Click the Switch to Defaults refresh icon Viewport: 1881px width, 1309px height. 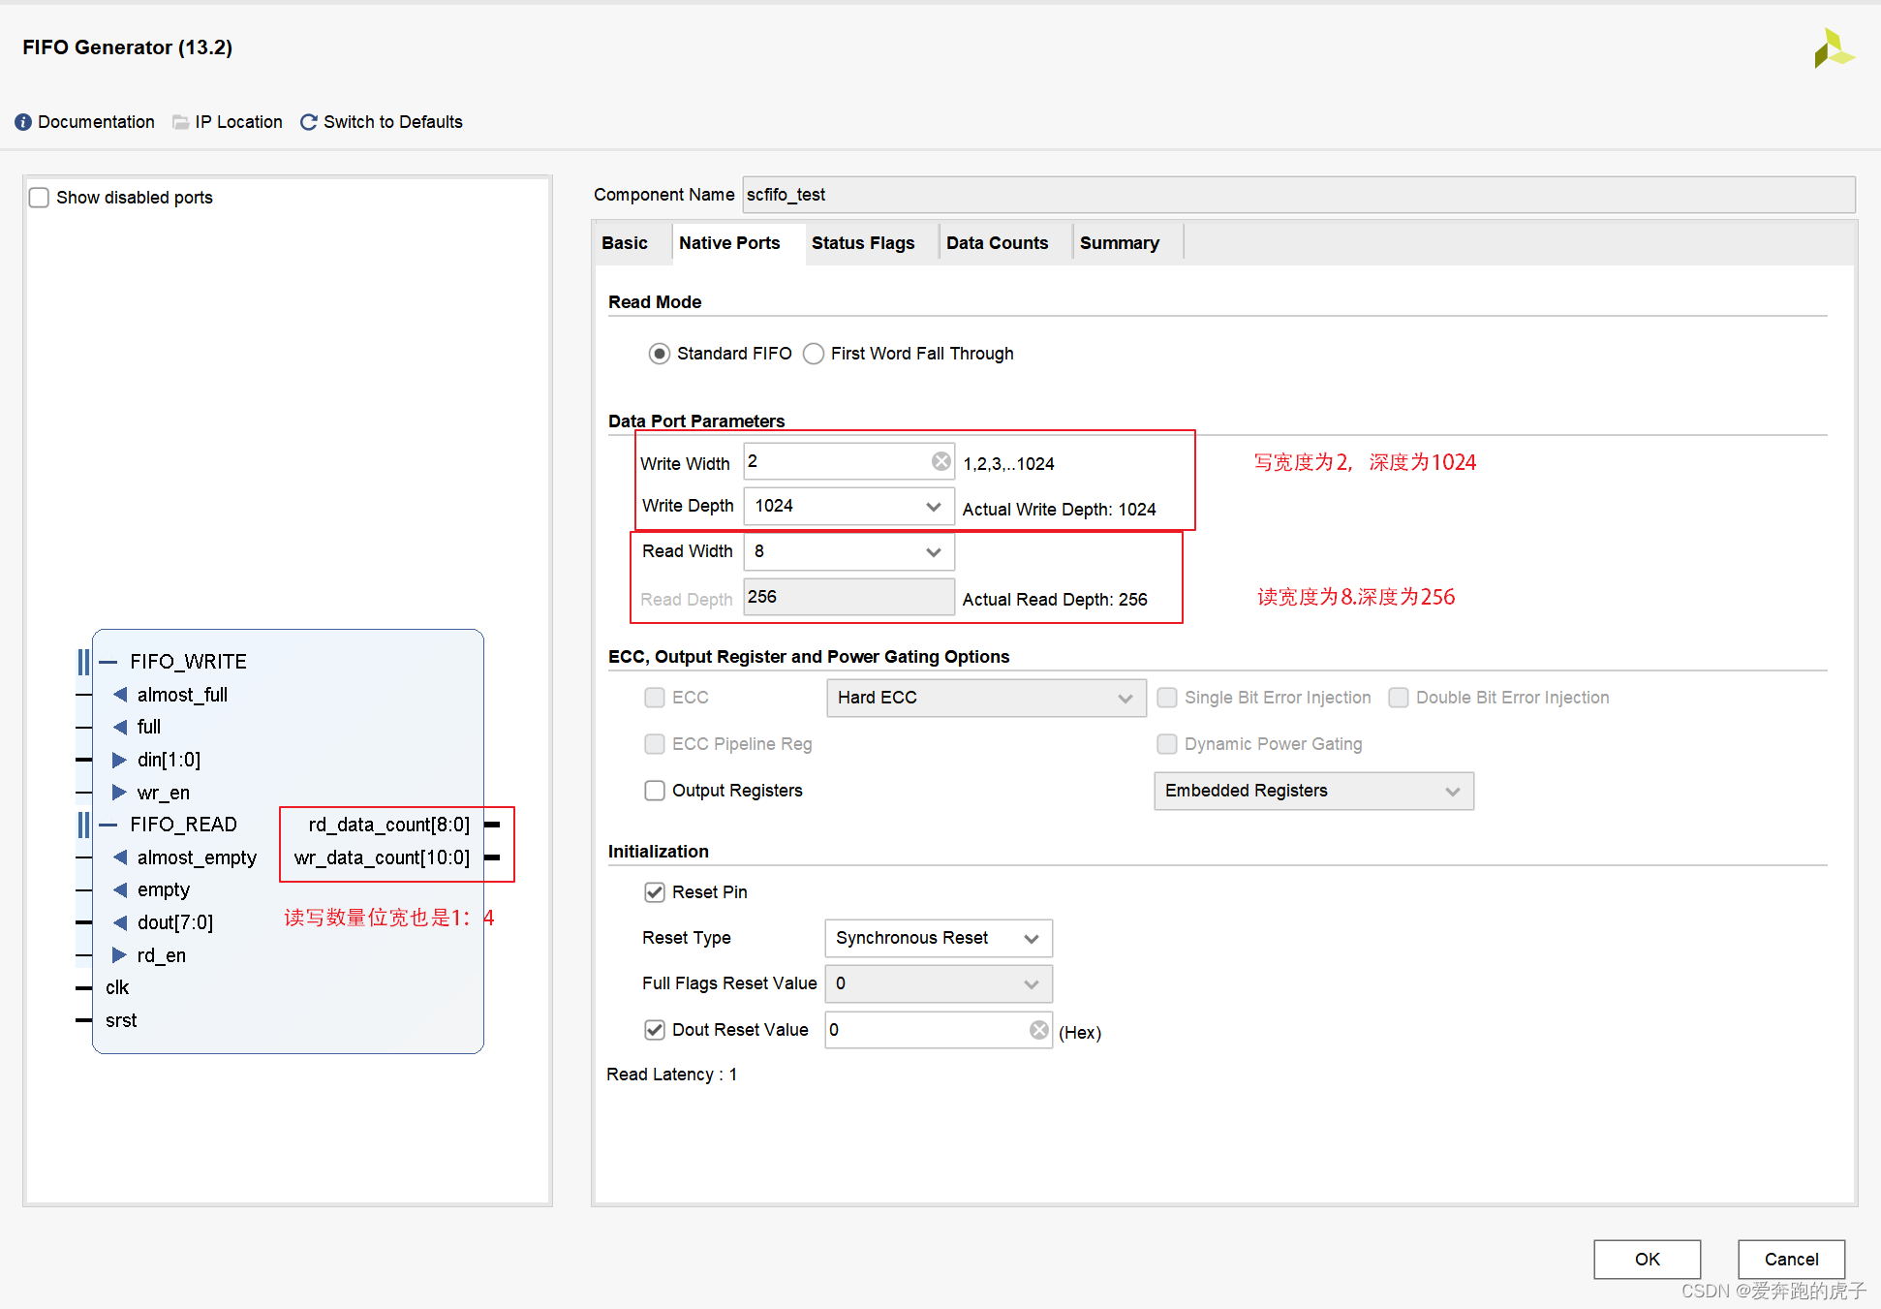[x=309, y=122]
